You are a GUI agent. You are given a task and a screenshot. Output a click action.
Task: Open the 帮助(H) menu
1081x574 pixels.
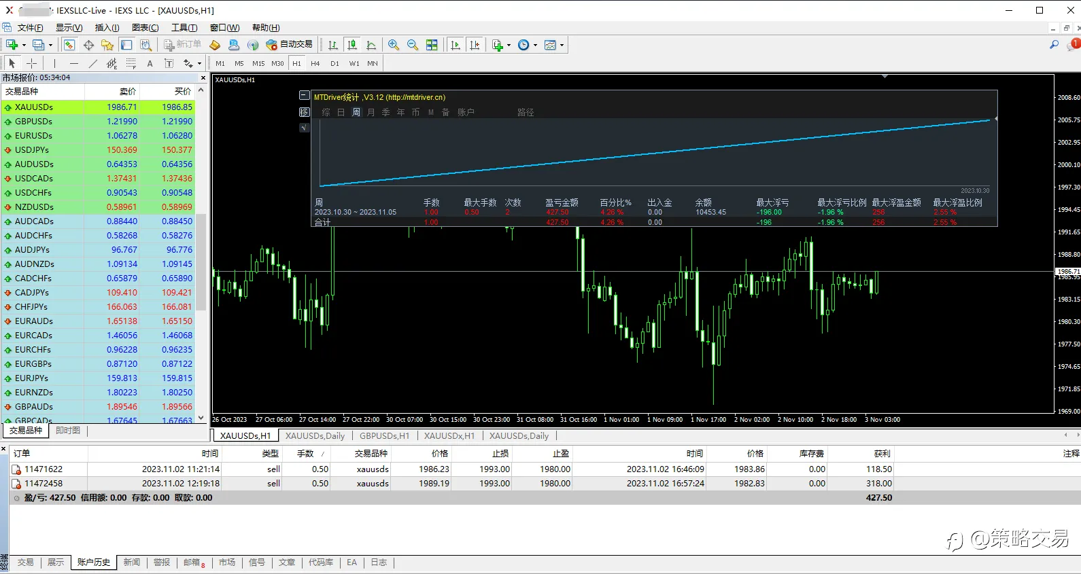pyautogui.click(x=266, y=28)
